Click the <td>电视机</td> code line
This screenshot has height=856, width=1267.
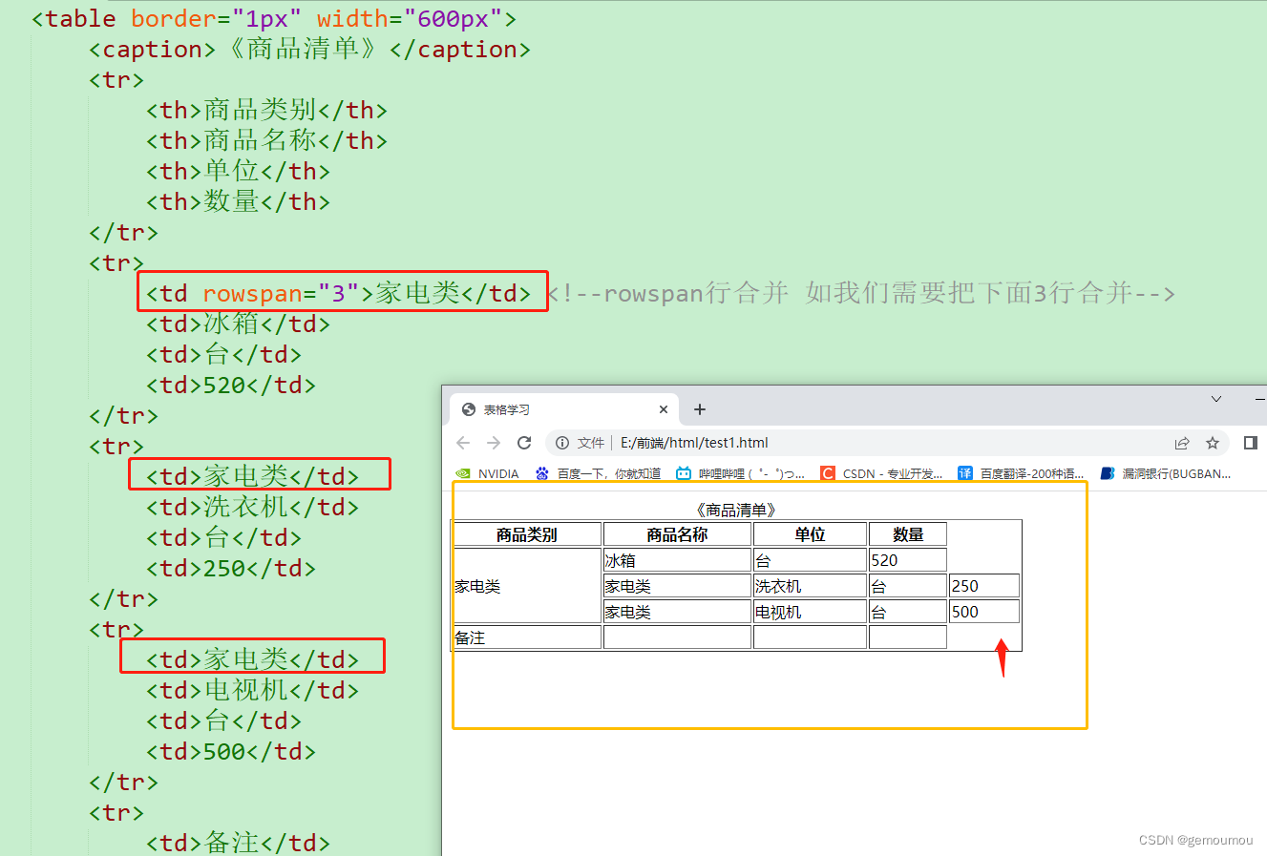coord(252,690)
